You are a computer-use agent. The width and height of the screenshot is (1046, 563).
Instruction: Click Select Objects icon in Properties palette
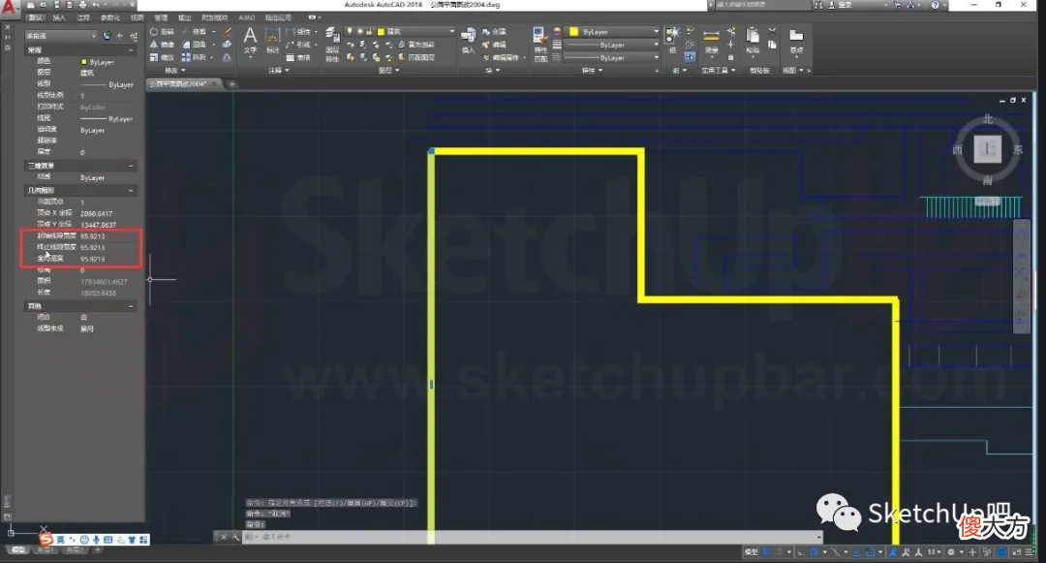tap(120, 36)
